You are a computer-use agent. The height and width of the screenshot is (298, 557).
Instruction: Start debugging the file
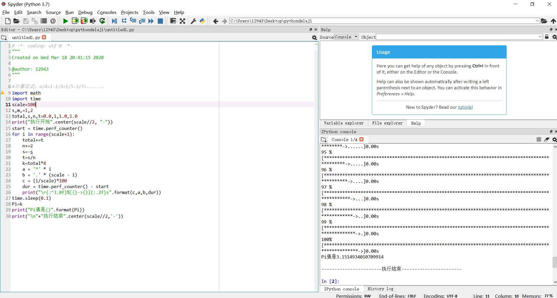114,21
